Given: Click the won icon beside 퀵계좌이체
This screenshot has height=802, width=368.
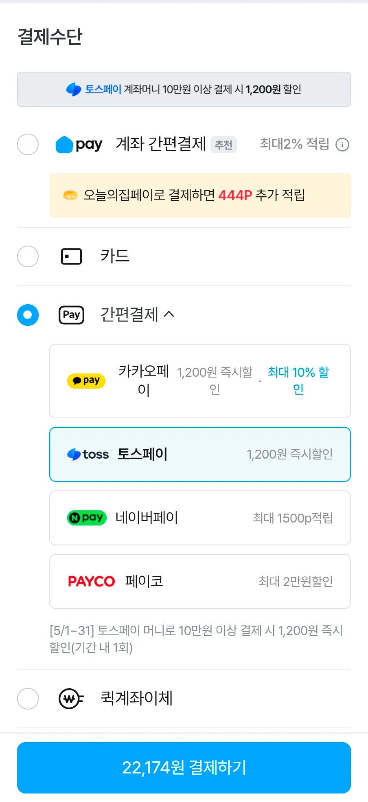Looking at the screenshot, I should (x=71, y=699).
